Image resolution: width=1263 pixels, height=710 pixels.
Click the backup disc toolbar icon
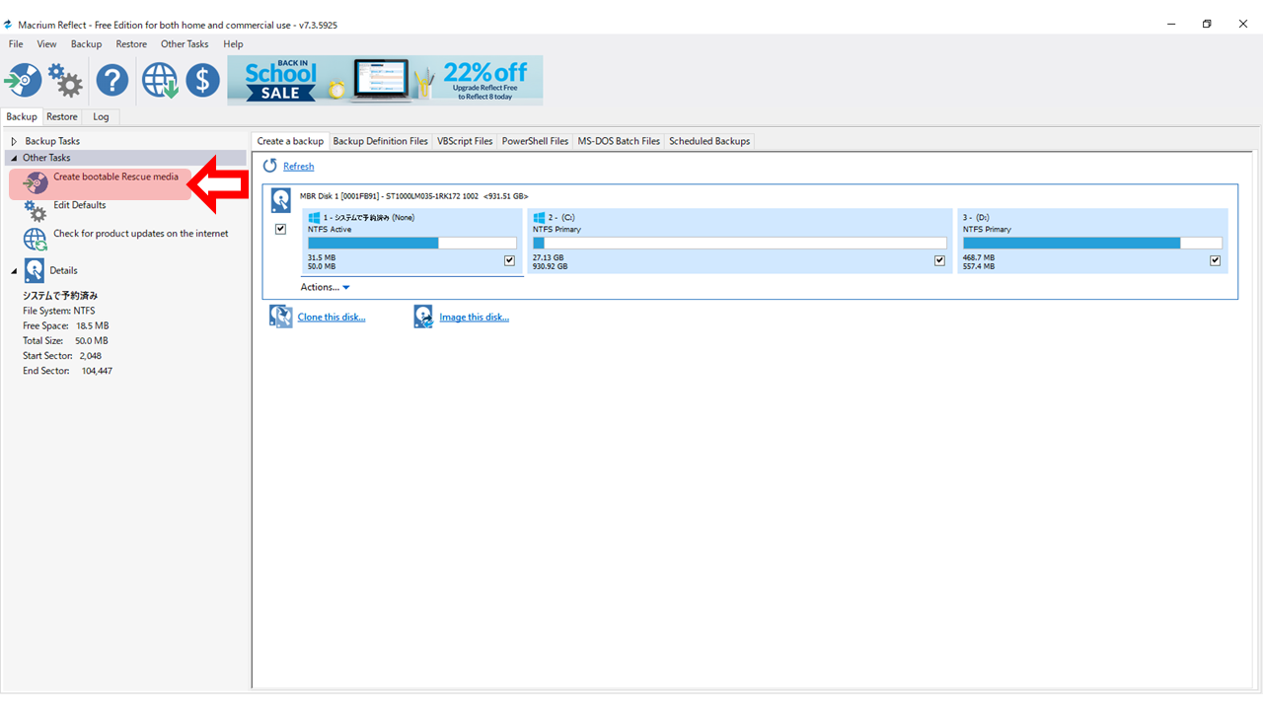pyautogui.click(x=23, y=80)
